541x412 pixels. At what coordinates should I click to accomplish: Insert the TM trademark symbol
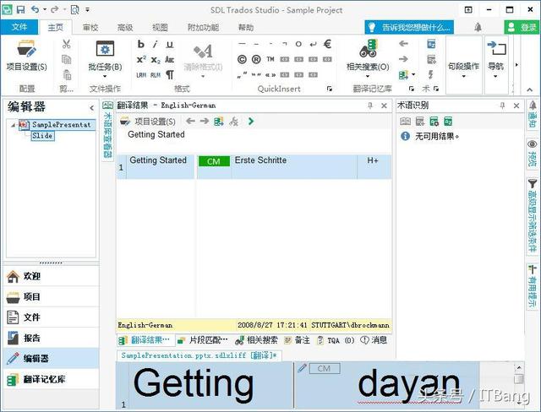coord(270,59)
